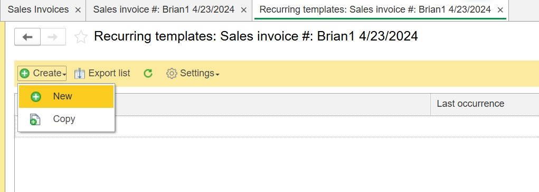Click the Copy document icon

(35, 119)
